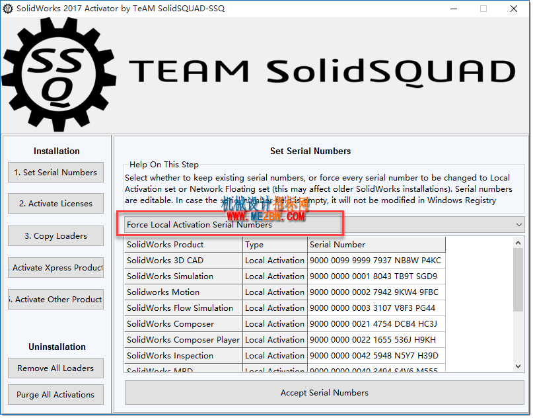Select the SolidWorks Composer cell
Image resolution: width=533 pixels, height=418 pixels.
pyautogui.click(x=184, y=324)
